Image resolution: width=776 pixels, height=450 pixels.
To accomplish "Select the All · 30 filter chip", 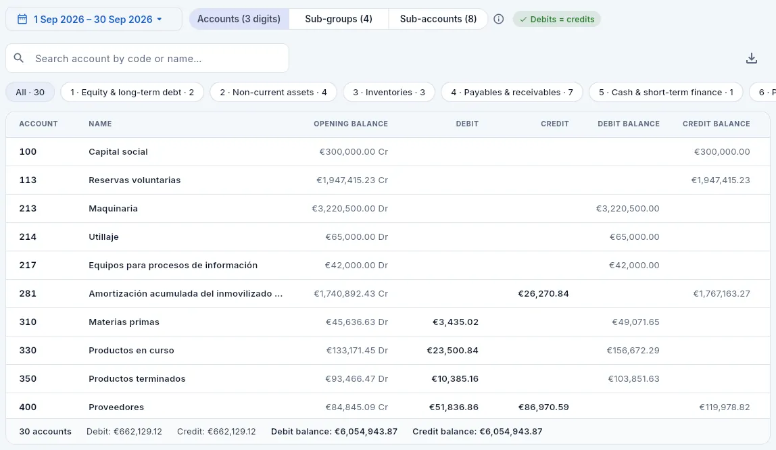I will point(30,92).
